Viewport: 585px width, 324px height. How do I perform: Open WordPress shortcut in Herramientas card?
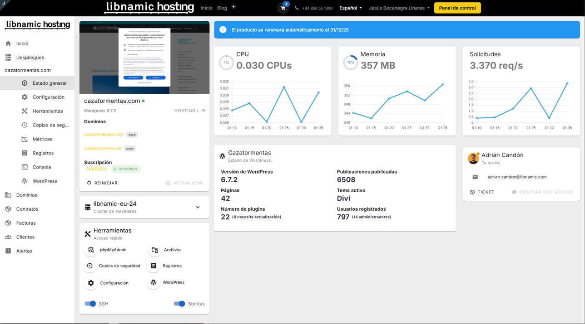pyautogui.click(x=154, y=282)
